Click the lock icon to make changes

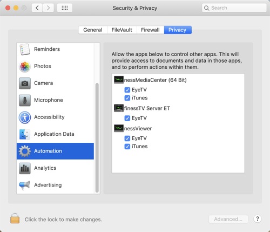click(15, 218)
